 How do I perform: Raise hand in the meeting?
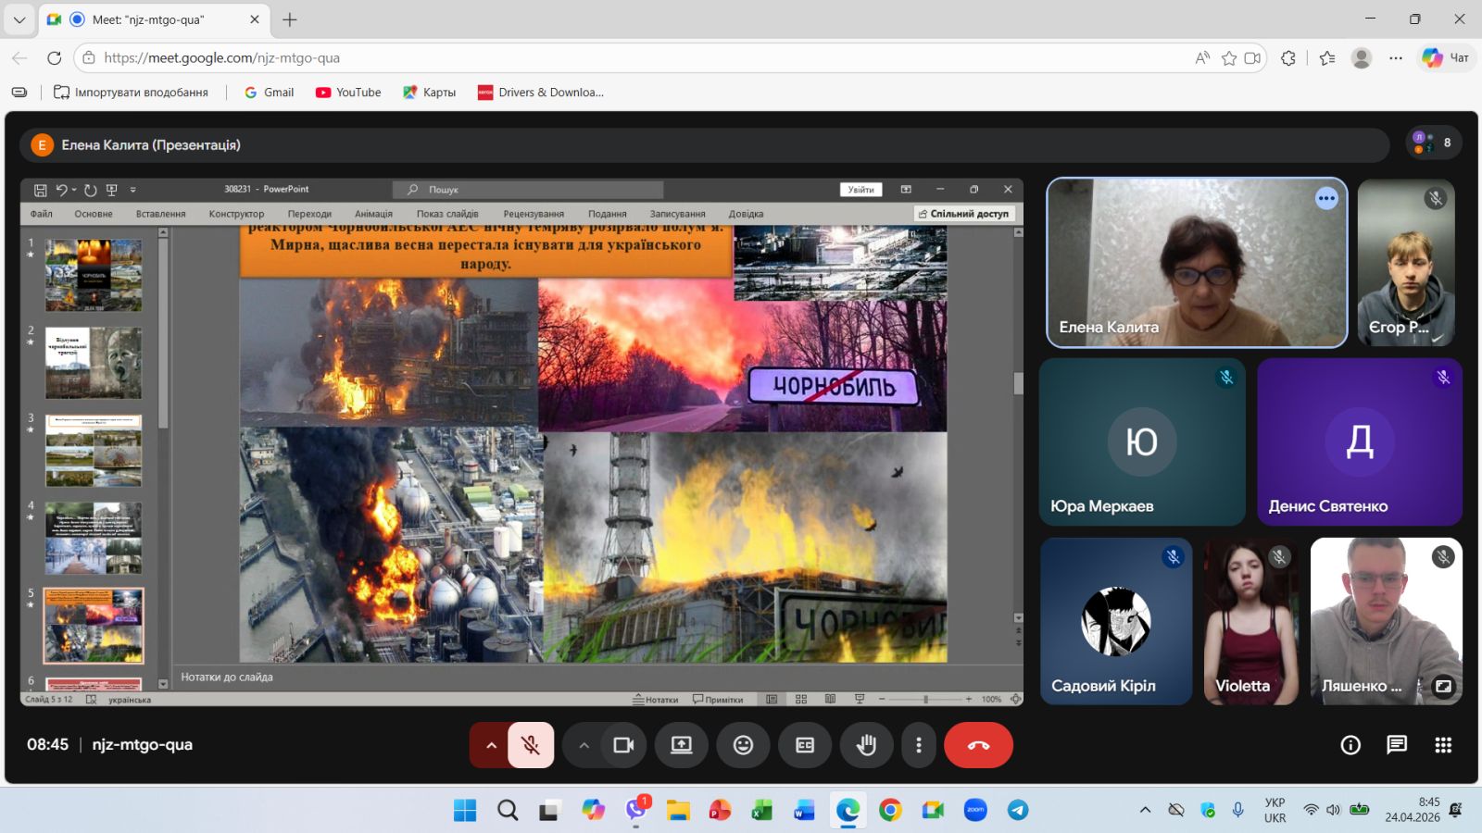(866, 745)
